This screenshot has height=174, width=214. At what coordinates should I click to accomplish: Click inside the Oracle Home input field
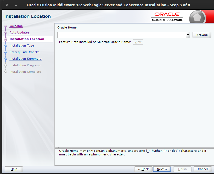120,35
